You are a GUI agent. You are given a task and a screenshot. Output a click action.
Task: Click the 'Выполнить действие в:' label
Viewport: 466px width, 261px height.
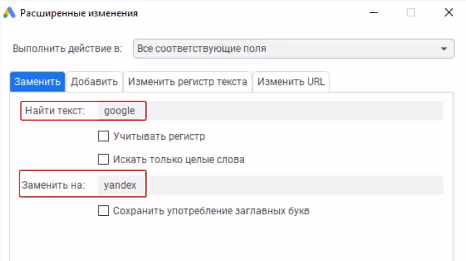pyautogui.click(x=67, y=48)
